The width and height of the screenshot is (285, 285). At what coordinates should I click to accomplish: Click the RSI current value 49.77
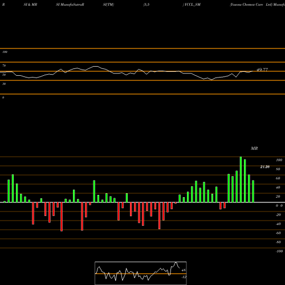(262, 70)
